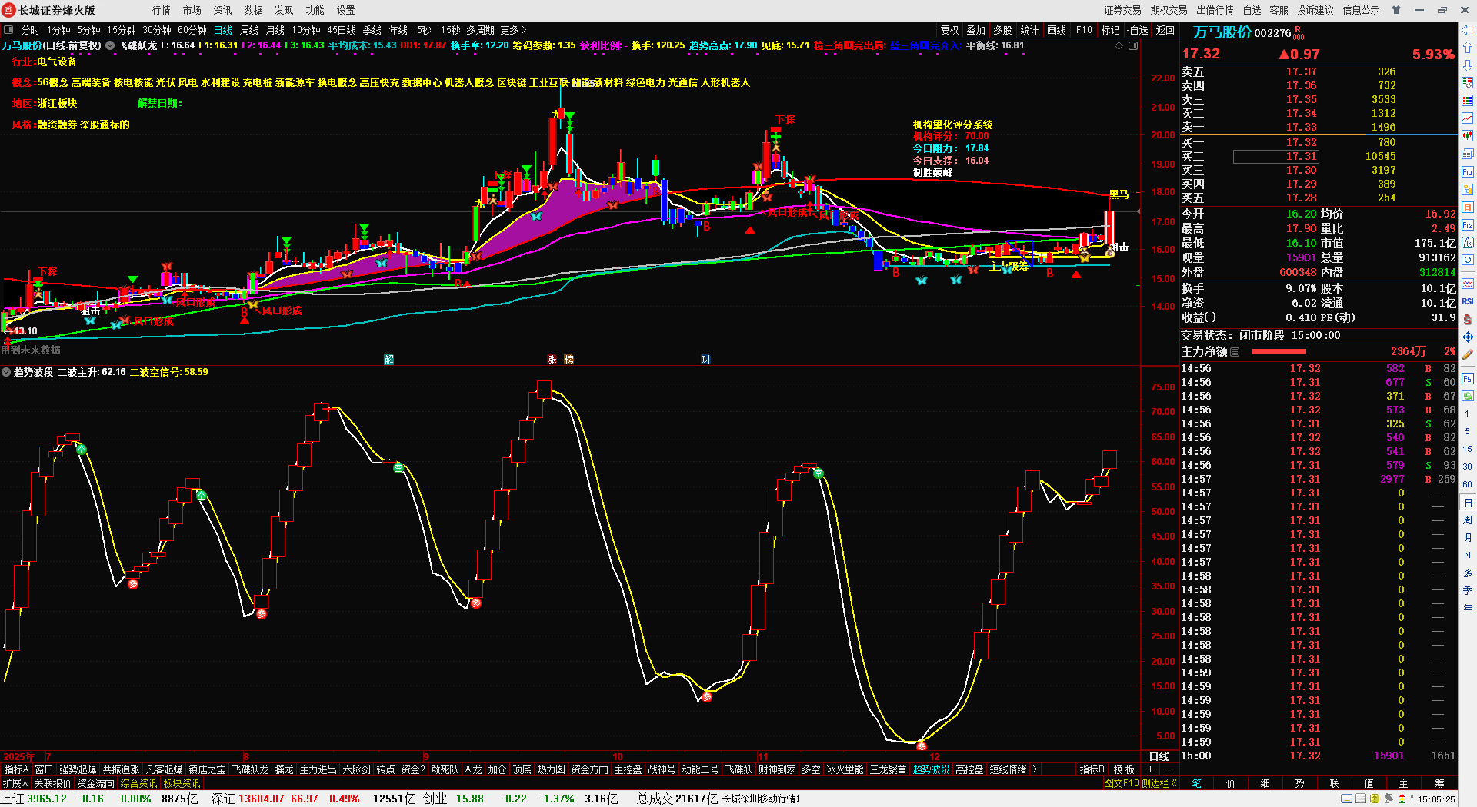Click the 机构评分 value 70.00
The width and height of the screenshot is (1477, 807).
pos(977,136)
